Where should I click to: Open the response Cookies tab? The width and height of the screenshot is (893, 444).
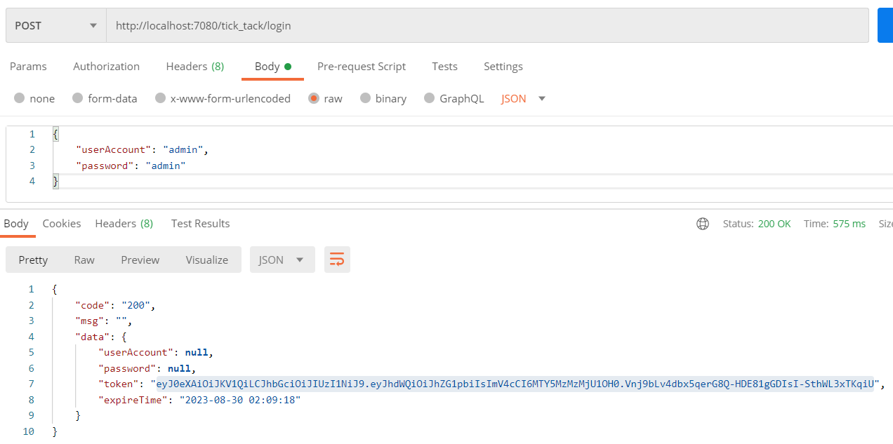pyautogui.click(x=62, y=224)
